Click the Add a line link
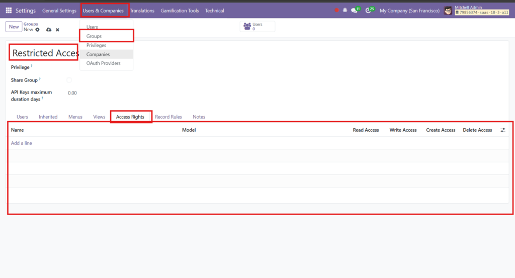The image size is (515, 278). [22, 143]
